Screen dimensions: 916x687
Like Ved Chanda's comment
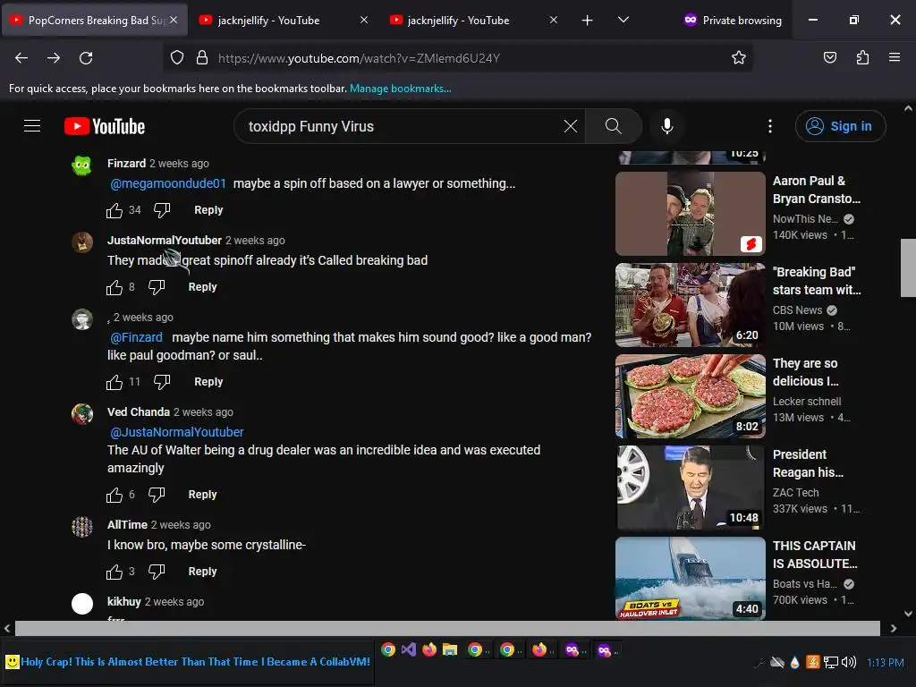click(x=114, y=495)
